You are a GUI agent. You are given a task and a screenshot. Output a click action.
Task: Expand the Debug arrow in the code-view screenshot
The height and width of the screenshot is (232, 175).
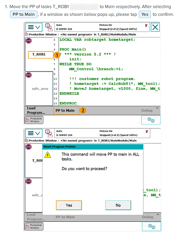(157, 108)
